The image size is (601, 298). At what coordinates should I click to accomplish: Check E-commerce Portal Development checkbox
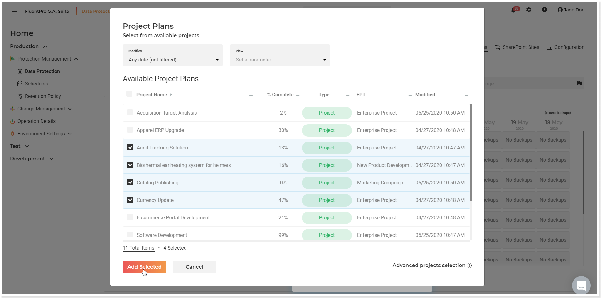[x=130, y=217]
